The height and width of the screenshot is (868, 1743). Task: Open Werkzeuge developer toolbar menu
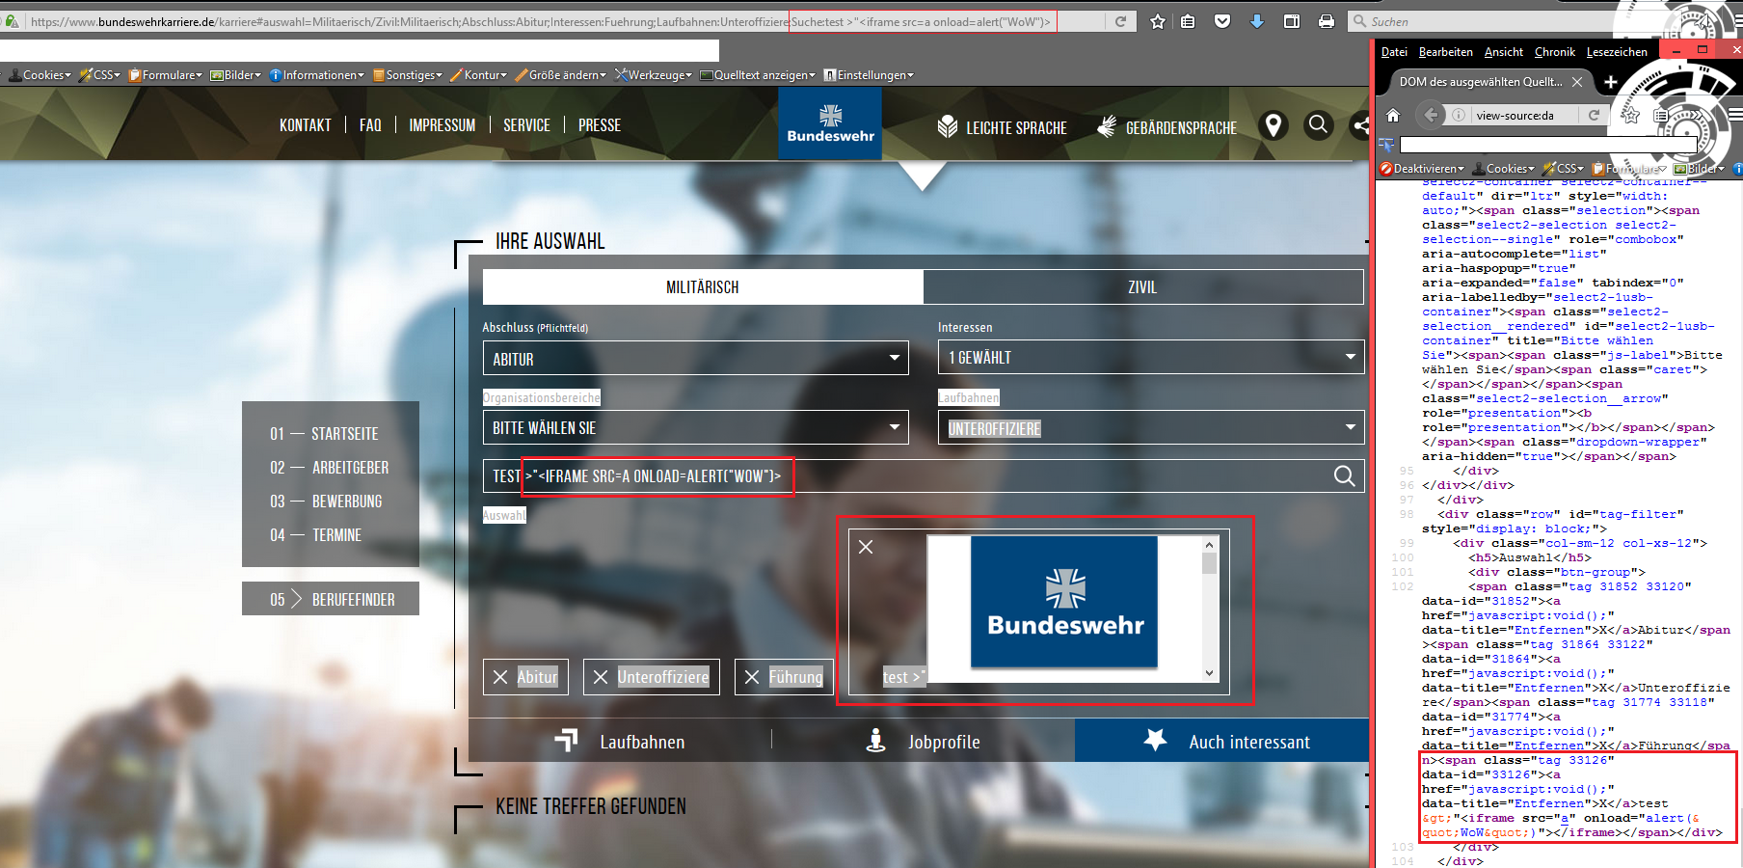pyautogui.click(x=654, y=75)
